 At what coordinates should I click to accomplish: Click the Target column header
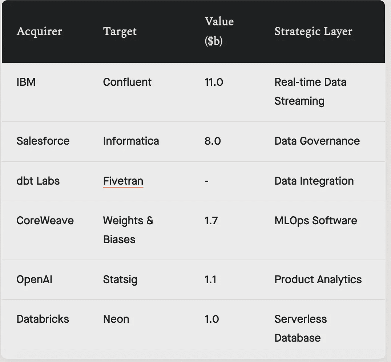click(120, 31)
